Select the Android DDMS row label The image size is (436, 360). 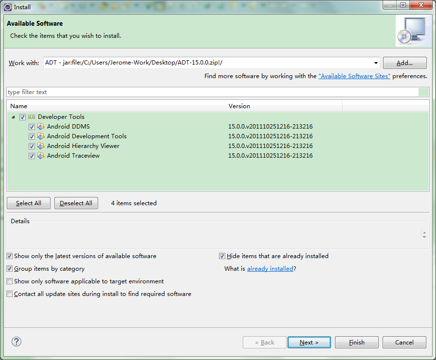point(68,127)
